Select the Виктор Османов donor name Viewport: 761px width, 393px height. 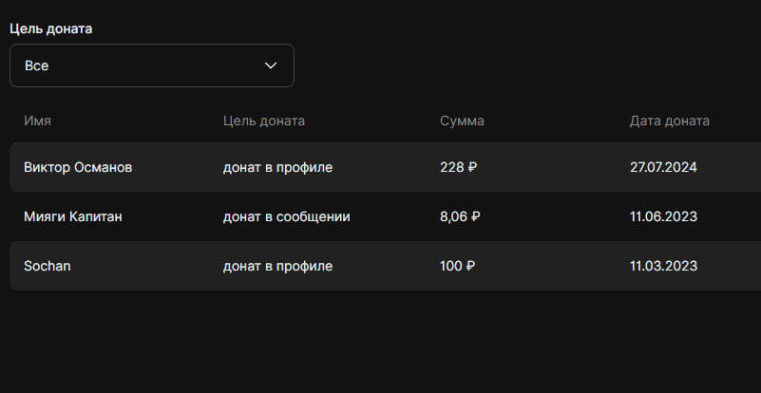pos(78,167)
